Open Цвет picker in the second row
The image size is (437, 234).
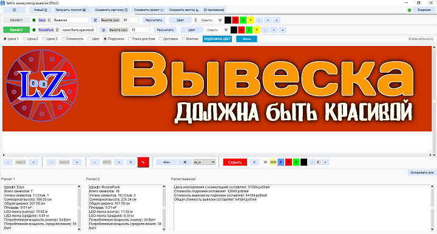(x=192, y=30)
